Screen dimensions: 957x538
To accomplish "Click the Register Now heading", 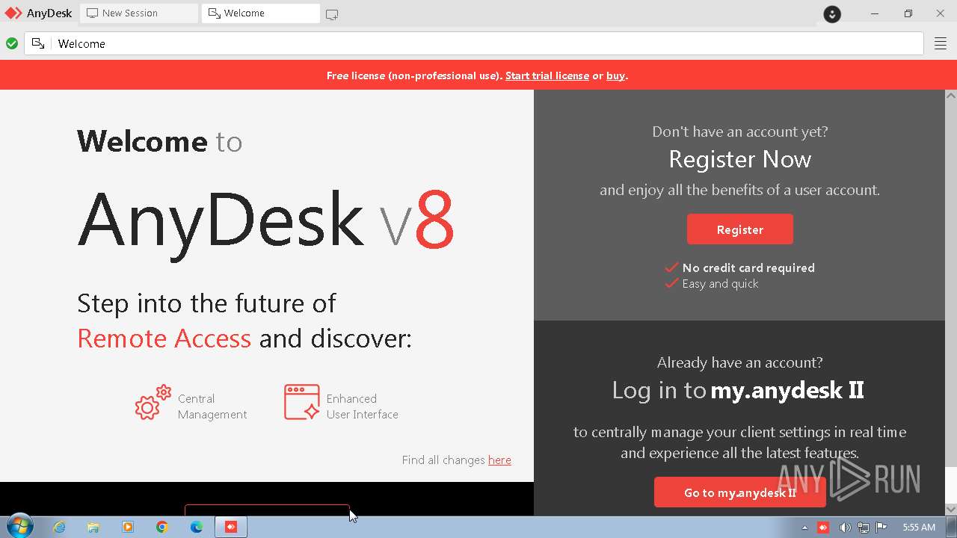I will click(x=740, y=159).
